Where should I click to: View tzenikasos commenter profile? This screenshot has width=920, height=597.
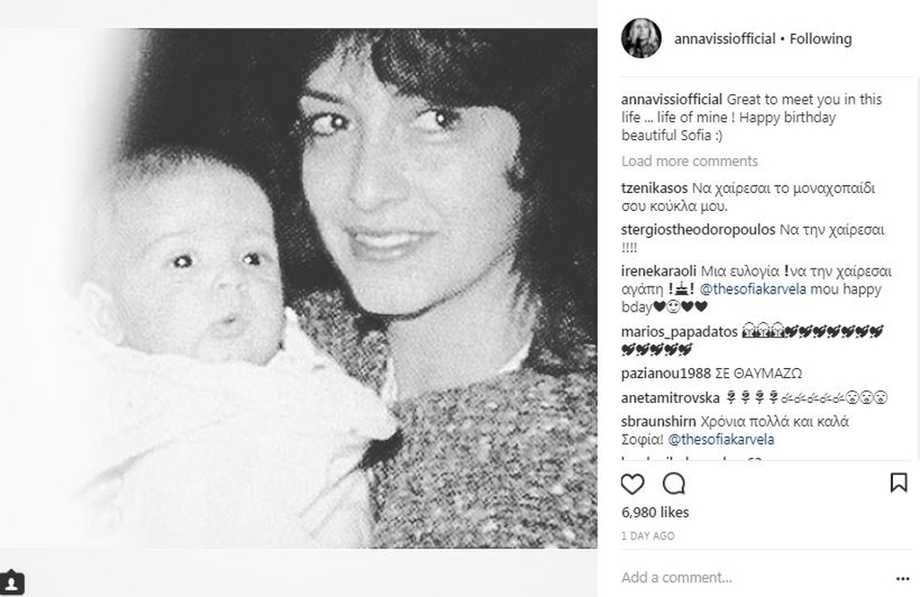[654, 189]
